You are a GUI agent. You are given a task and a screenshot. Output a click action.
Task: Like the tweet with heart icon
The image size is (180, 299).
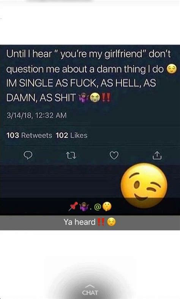[114, 155]
